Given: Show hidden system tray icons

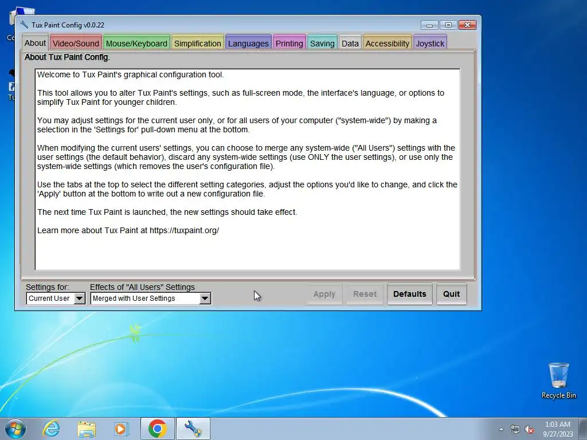Looking at the screenshot, I should [501, 429].
